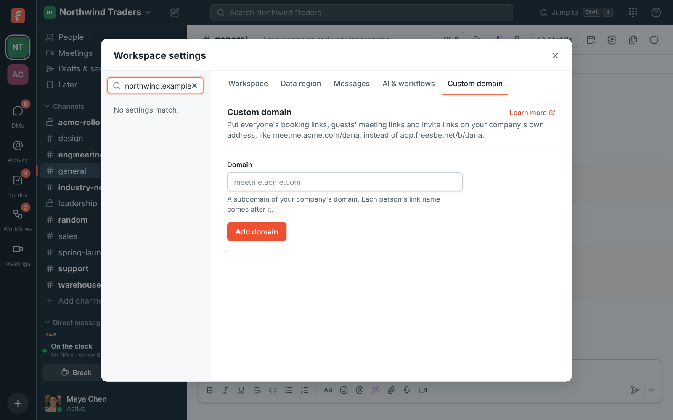Toggle italic formatting in composer
This screenshot has height=420, width=673.
pos(225,390)
